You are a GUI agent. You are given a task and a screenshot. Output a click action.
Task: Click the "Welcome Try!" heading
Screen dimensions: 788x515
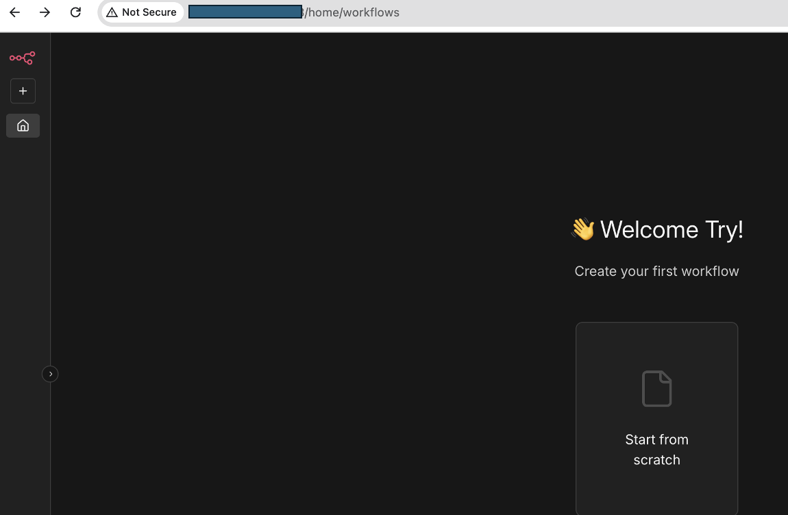(x=672, y=229)
